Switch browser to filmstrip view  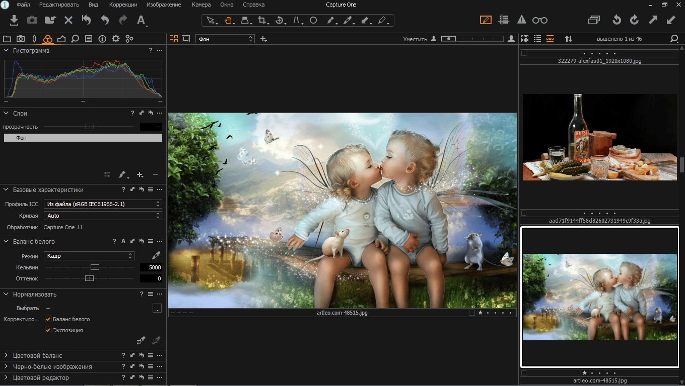pos(550,39)
